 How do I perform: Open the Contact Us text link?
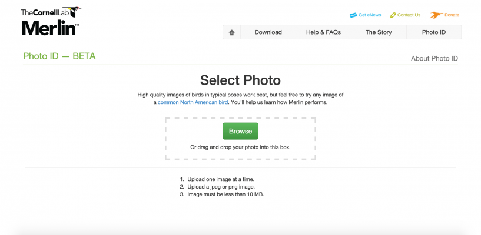pos(409,15)
